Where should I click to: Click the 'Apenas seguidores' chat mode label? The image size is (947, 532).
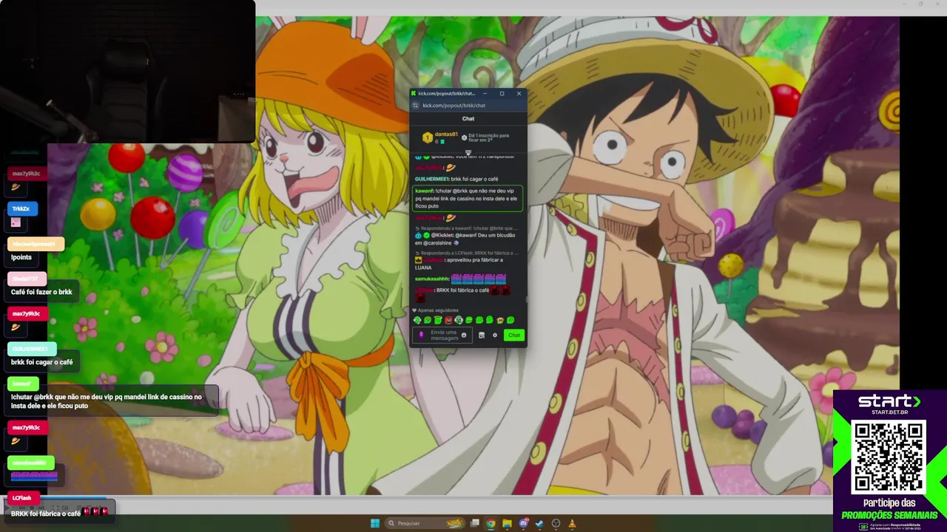[x=438, y=310]
